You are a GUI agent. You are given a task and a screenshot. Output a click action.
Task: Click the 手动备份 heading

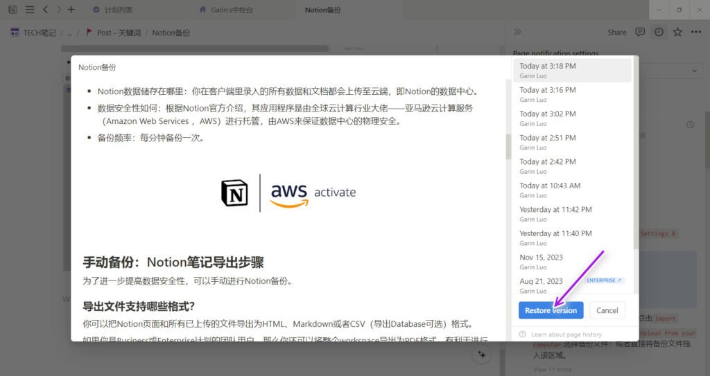click(x=173, y=262)
